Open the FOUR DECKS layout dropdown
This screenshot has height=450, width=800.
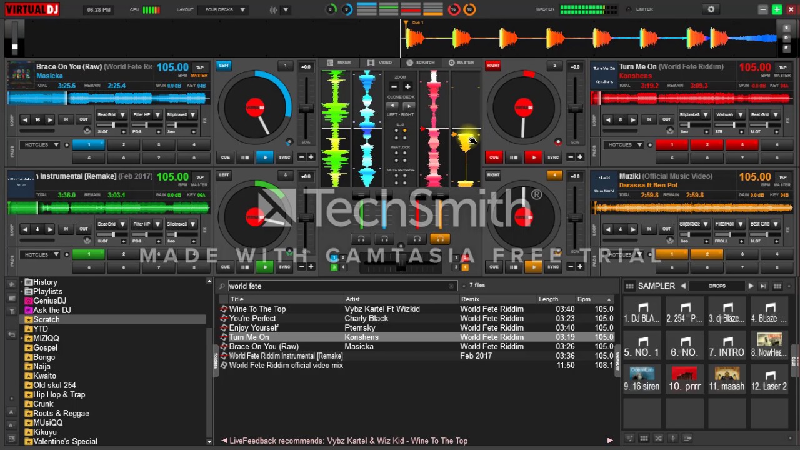tap(223, 10)
